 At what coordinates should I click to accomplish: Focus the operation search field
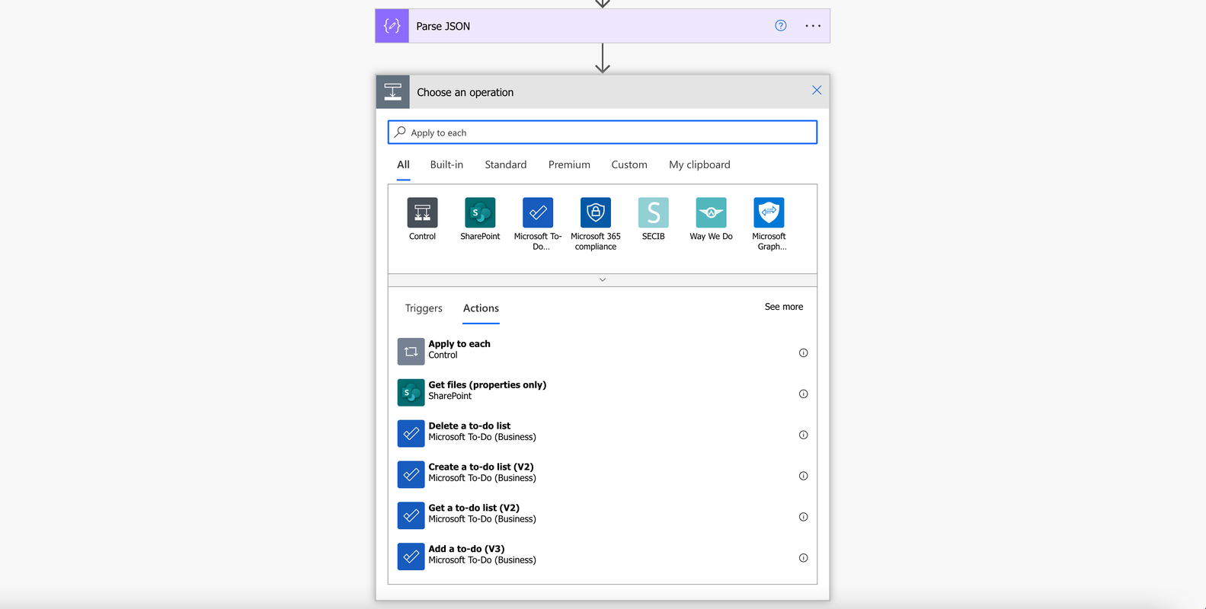pos(603,132)
